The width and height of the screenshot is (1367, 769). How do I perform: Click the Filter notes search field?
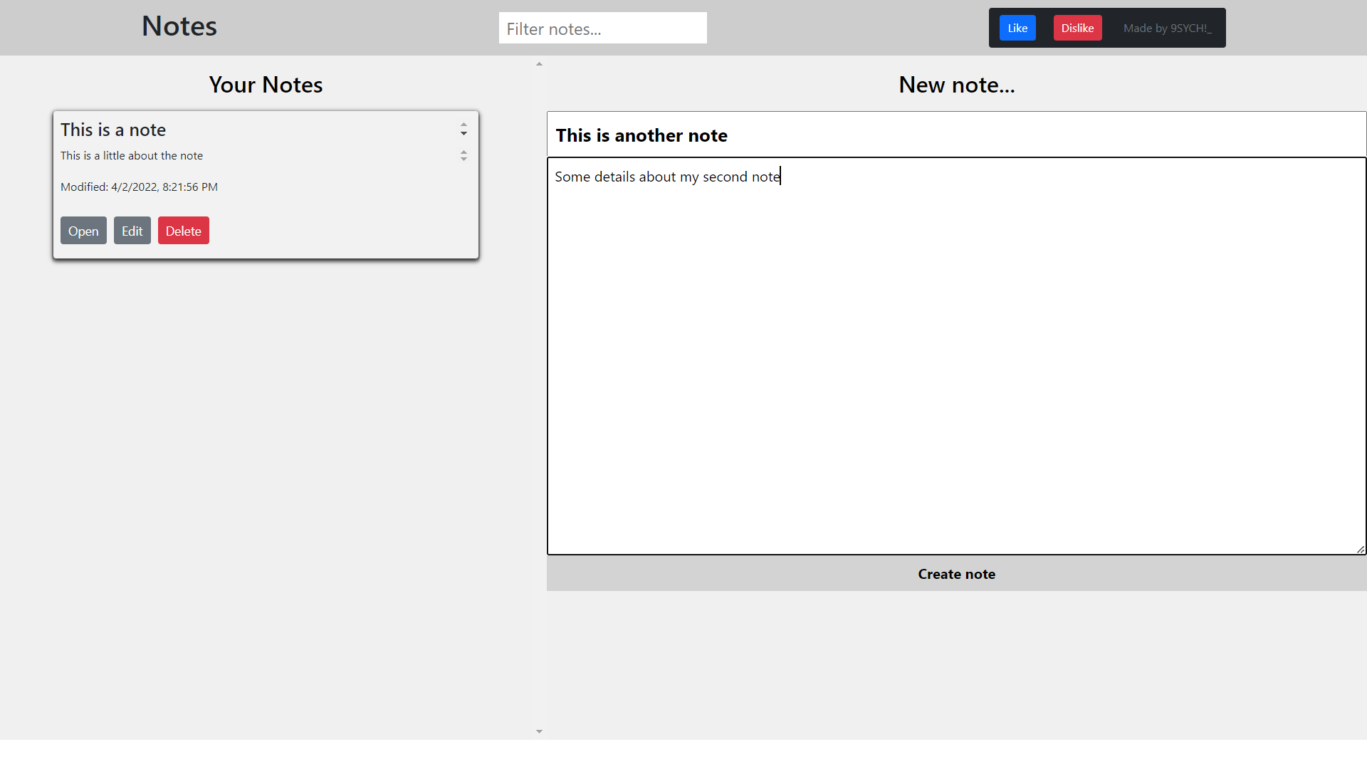point(602,28)
